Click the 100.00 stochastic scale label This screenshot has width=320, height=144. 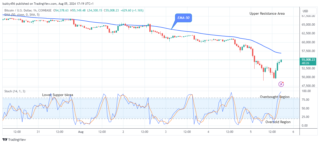click(x=307, y=91)
